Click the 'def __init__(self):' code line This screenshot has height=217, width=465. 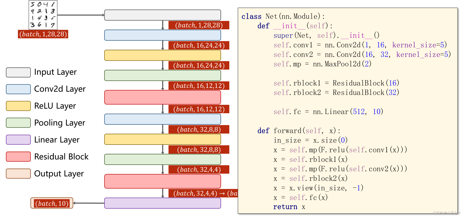point(295,26)
